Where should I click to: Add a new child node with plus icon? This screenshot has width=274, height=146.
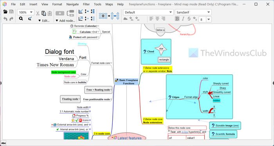point(60,13)
